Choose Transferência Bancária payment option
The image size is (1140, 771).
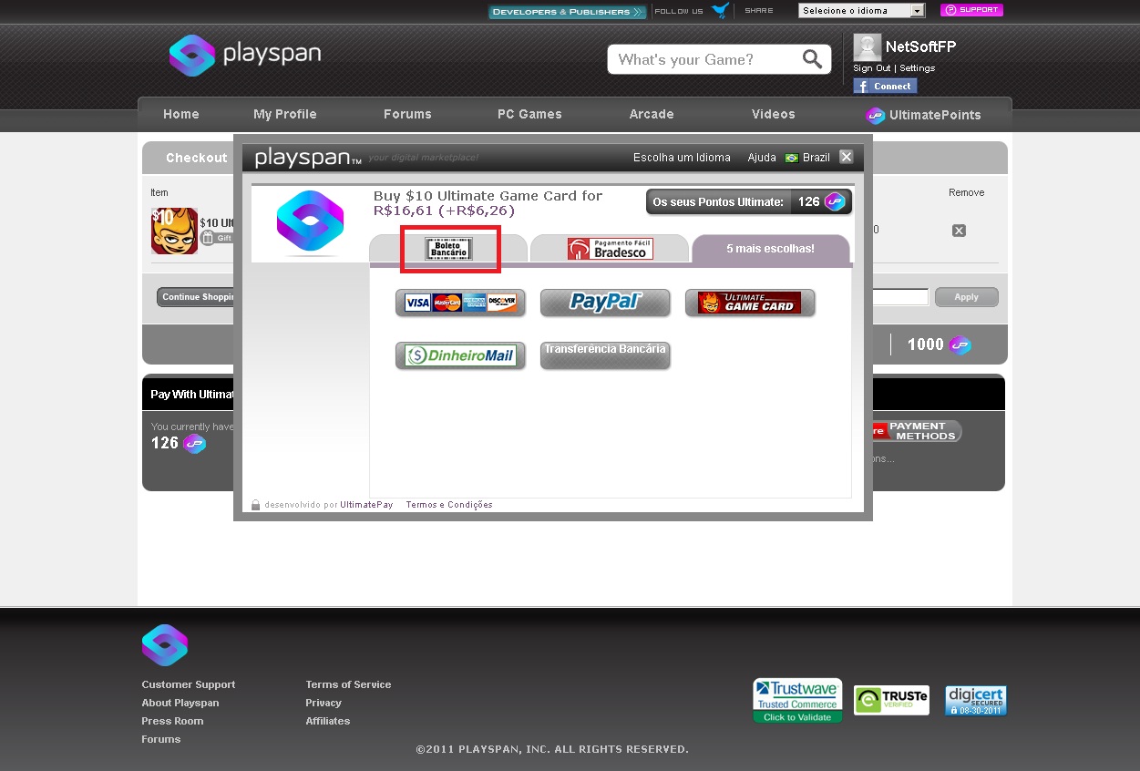pyautogui.click(x=605, y=355)
